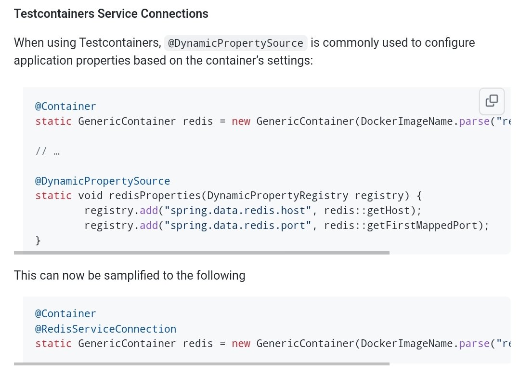The image size is (520, 376).
Task: Click redis::getFirstMappedPort in the code
Action: pyautogui.click(x=400, y=226)
